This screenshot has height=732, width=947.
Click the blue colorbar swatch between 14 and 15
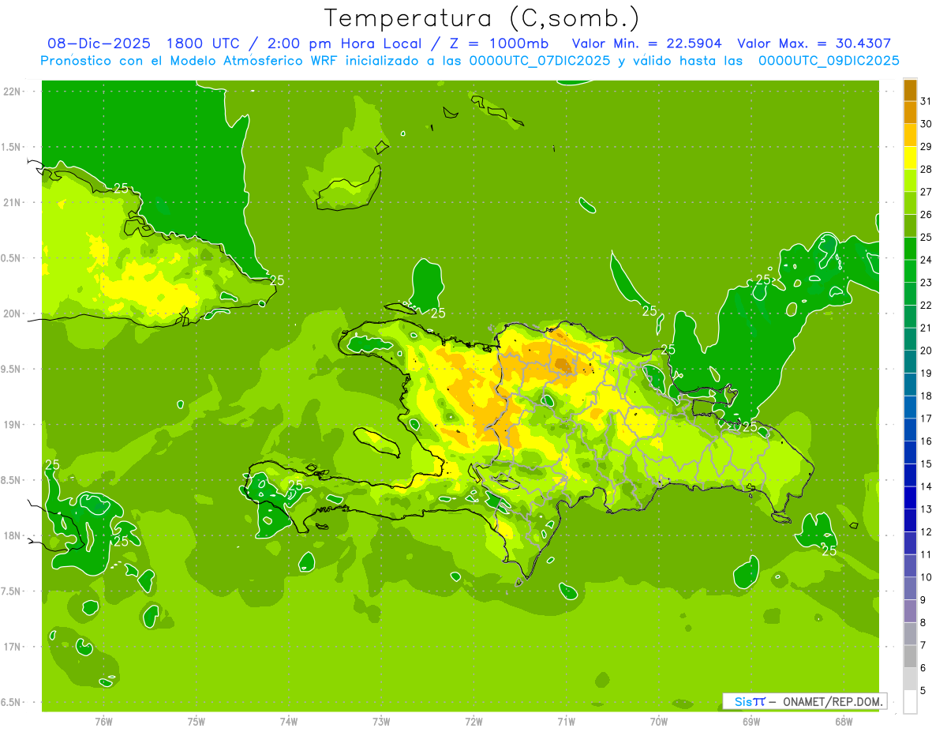click(910, 475)
